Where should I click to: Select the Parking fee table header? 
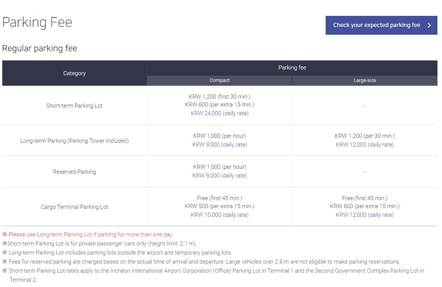click(292, 68)
